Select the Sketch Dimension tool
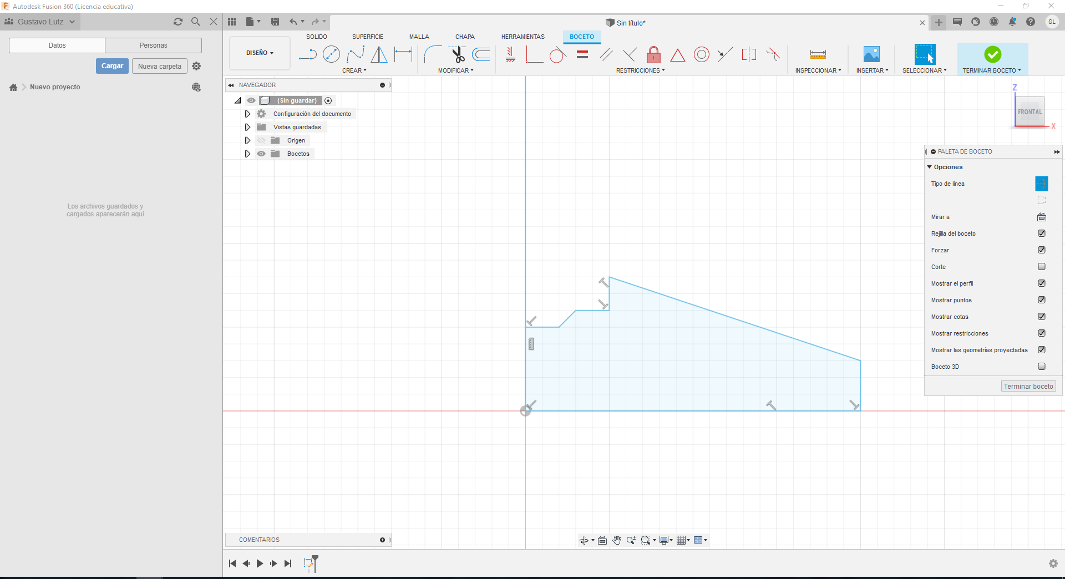 (x=403, y=54)
